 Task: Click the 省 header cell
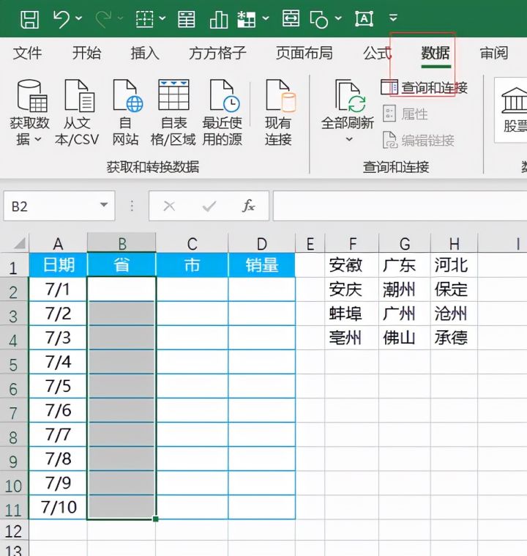(122, 265)
